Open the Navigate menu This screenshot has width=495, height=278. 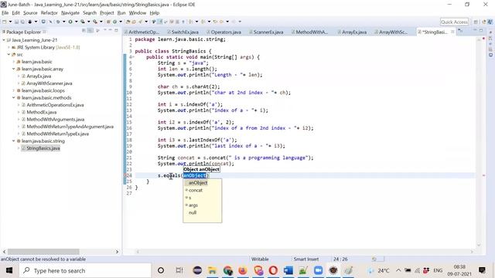(70, 13)
